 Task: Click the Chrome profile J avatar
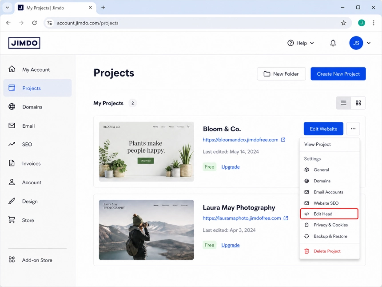pyautogui.click(x=361, y=23)
